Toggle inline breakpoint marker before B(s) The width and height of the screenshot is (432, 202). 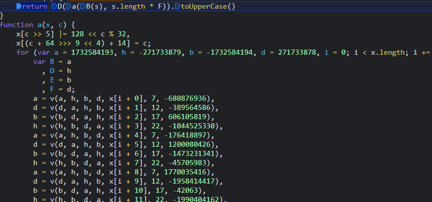pos(82,7)
